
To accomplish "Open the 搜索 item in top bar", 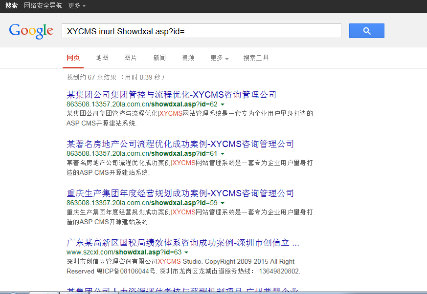I will click(11, 5).
